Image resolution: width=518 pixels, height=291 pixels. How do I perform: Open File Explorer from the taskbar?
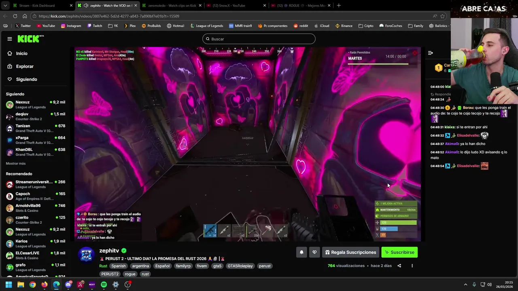tap(21, 285)
